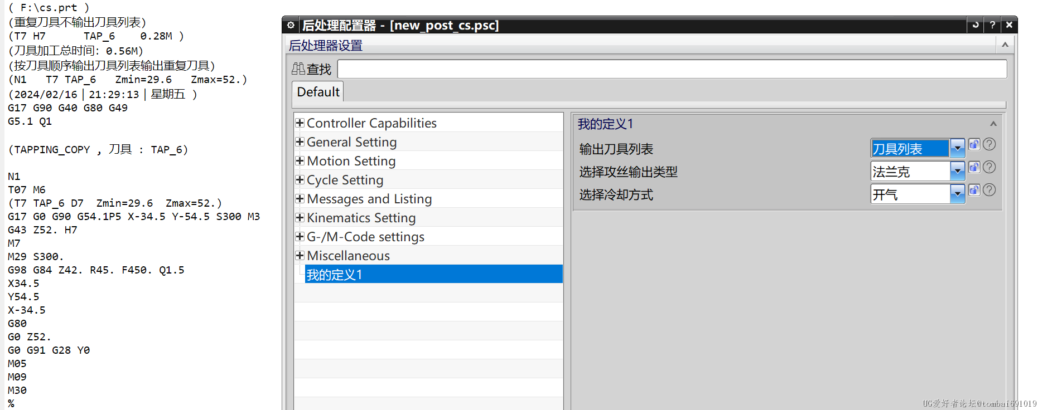Click the 刀具列表 combo box value

(910, 148)
